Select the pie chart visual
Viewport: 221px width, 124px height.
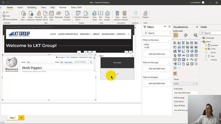188,51
